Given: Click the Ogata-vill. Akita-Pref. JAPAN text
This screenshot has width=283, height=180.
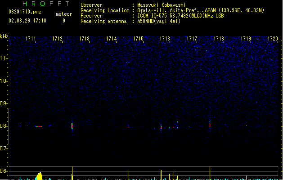Looking at the screenshot, I should click(x=177, y=10).
